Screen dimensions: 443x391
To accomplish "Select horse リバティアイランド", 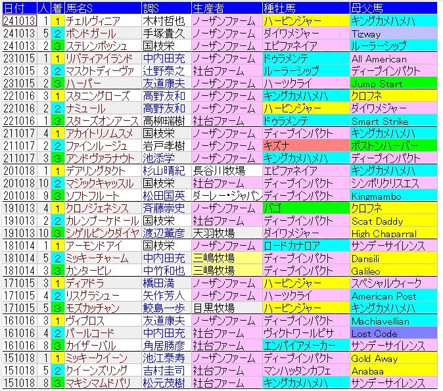I will [99, 58].
